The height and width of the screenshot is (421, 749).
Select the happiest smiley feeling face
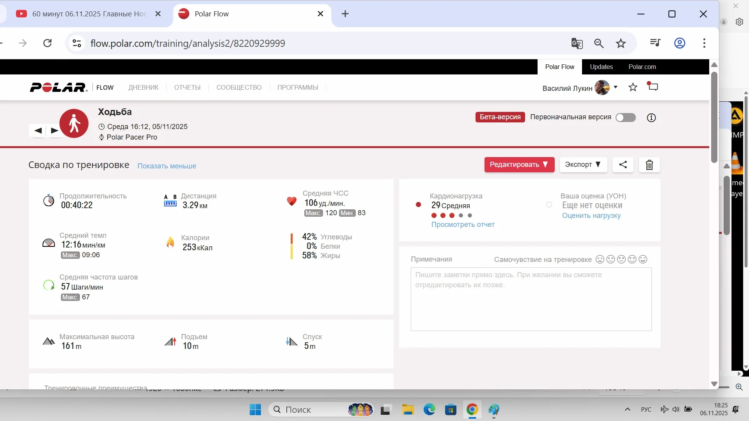[643, 259]
